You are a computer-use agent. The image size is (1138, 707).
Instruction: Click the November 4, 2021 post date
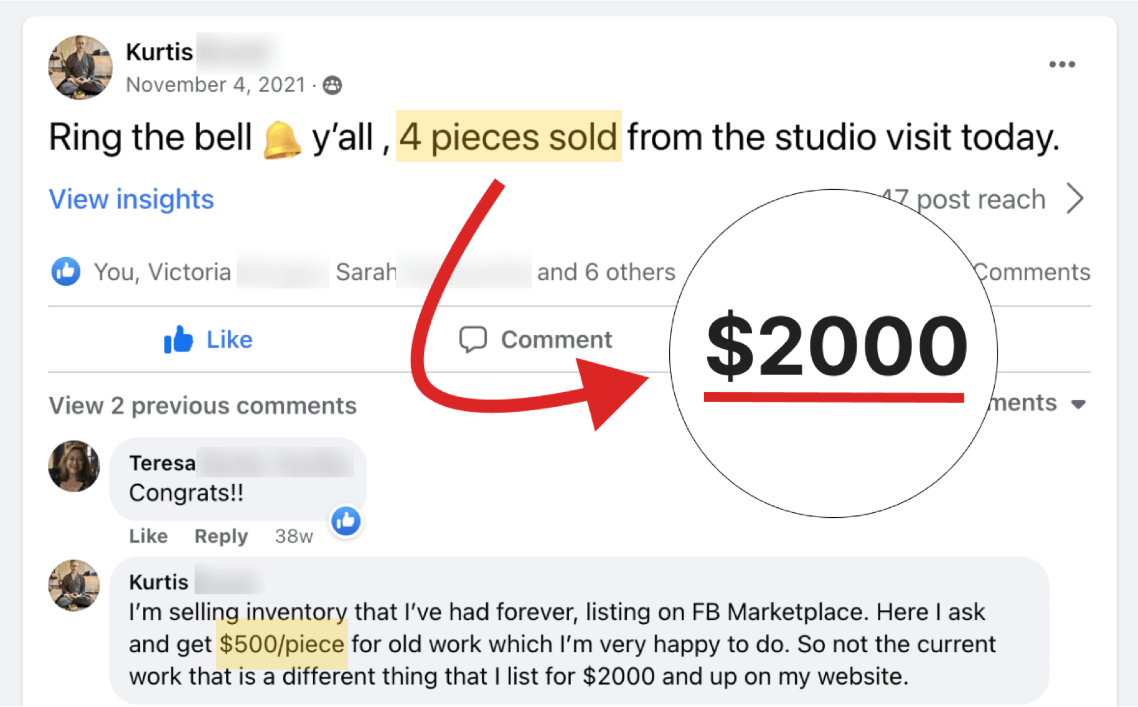pyautogui.click(x=215, y=85)
